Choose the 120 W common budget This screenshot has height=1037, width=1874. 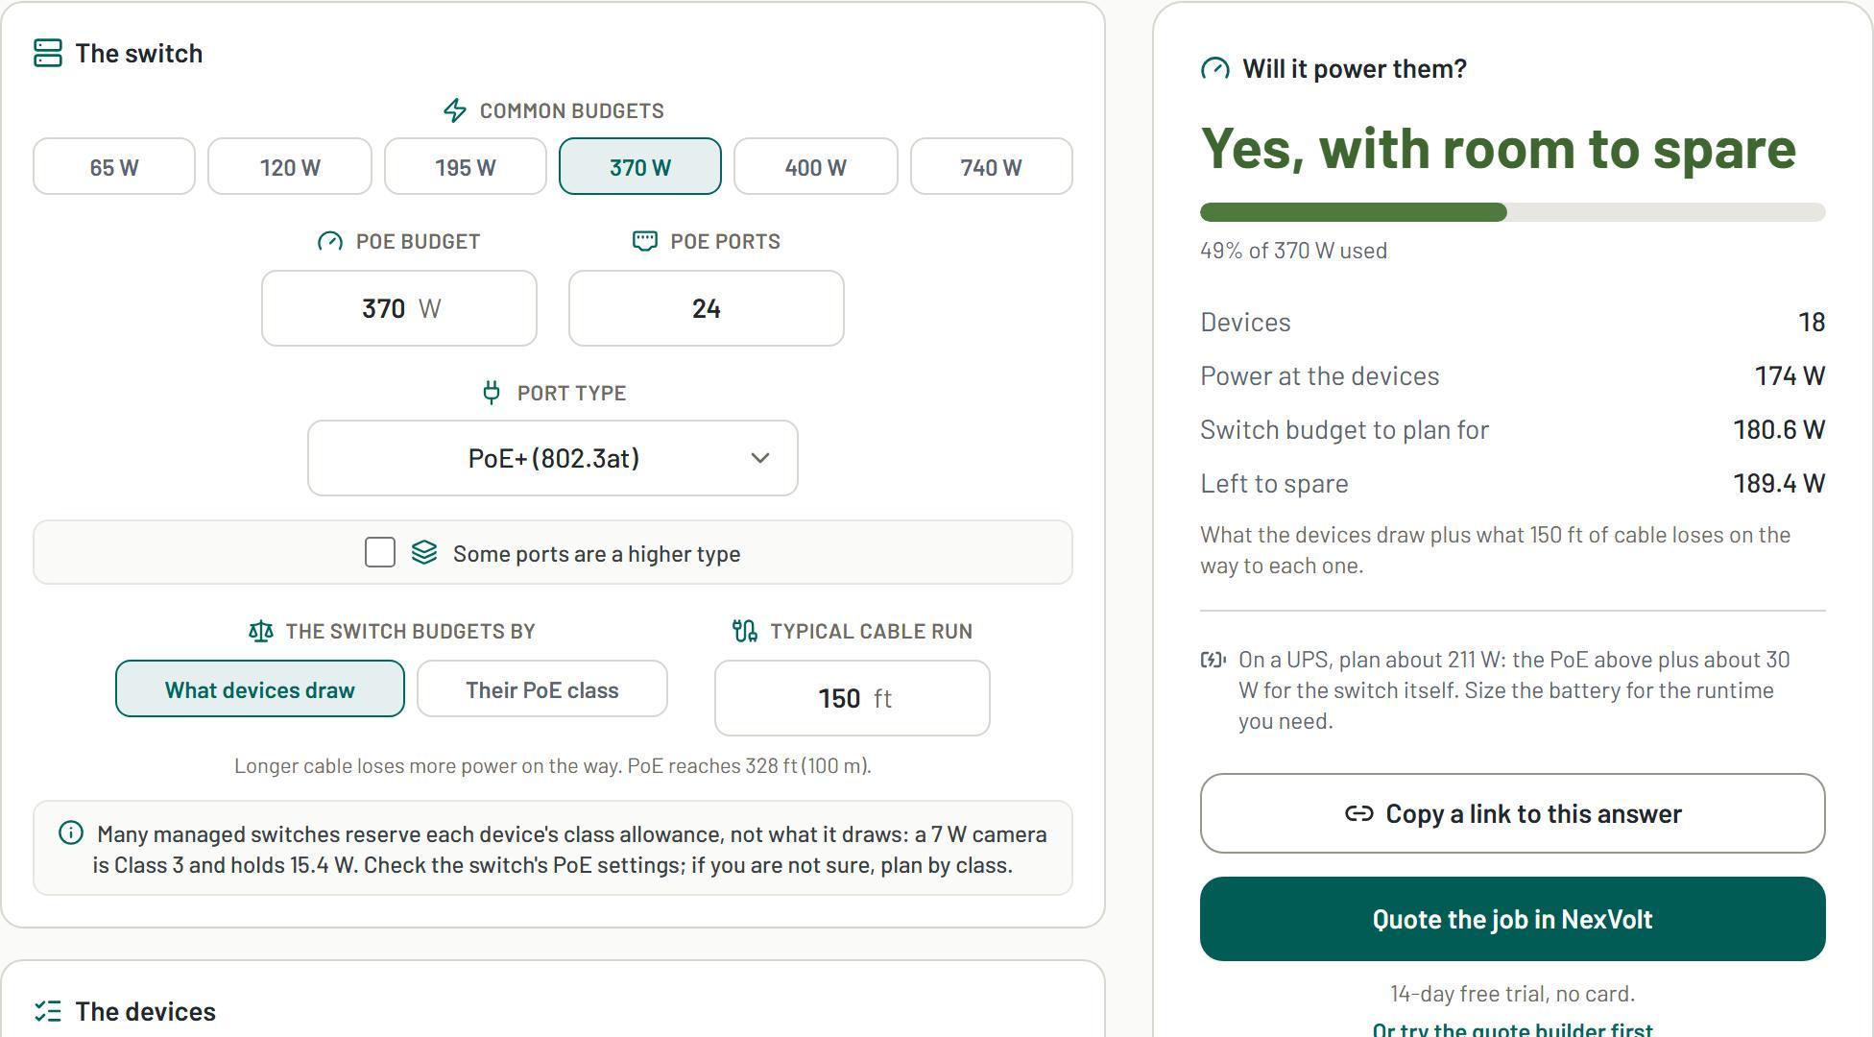tap(290, 166)
